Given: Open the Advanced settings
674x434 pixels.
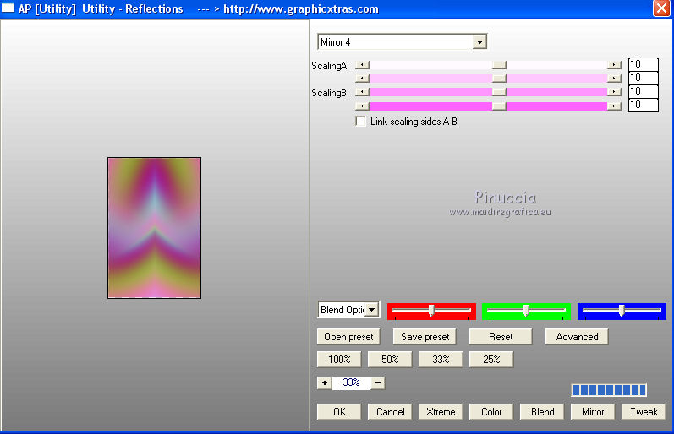Looking at the screenshot, I should coord(577,337).
